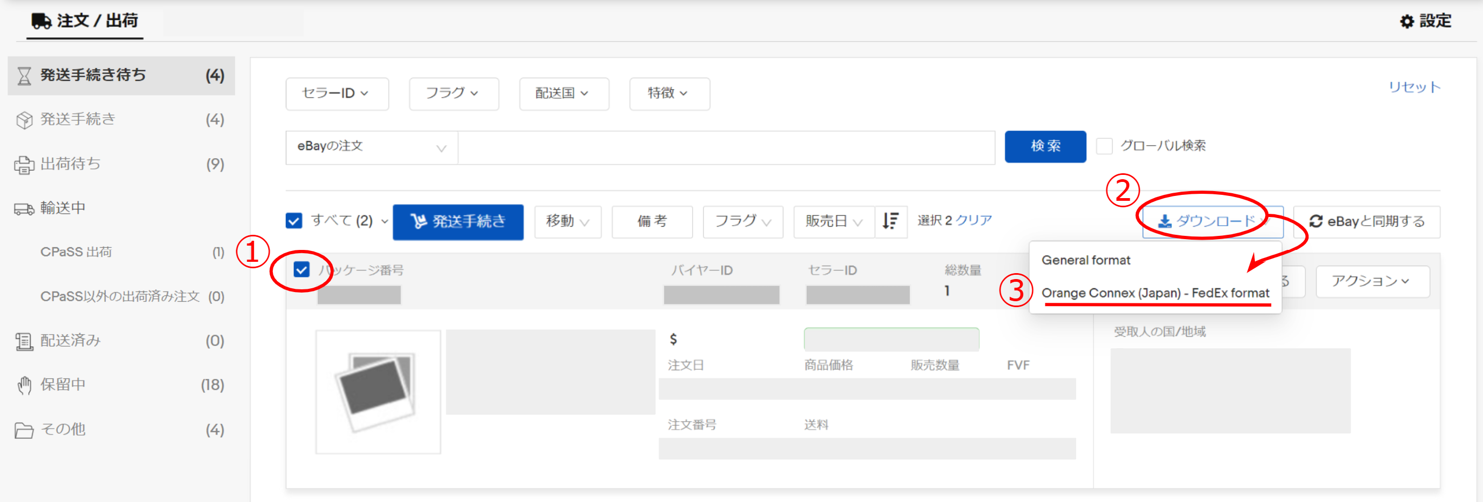Image resolution: width=1483 pixels, height=502 pixels.
Task: Toggle the package row checkbox
Action: point(301,269)
